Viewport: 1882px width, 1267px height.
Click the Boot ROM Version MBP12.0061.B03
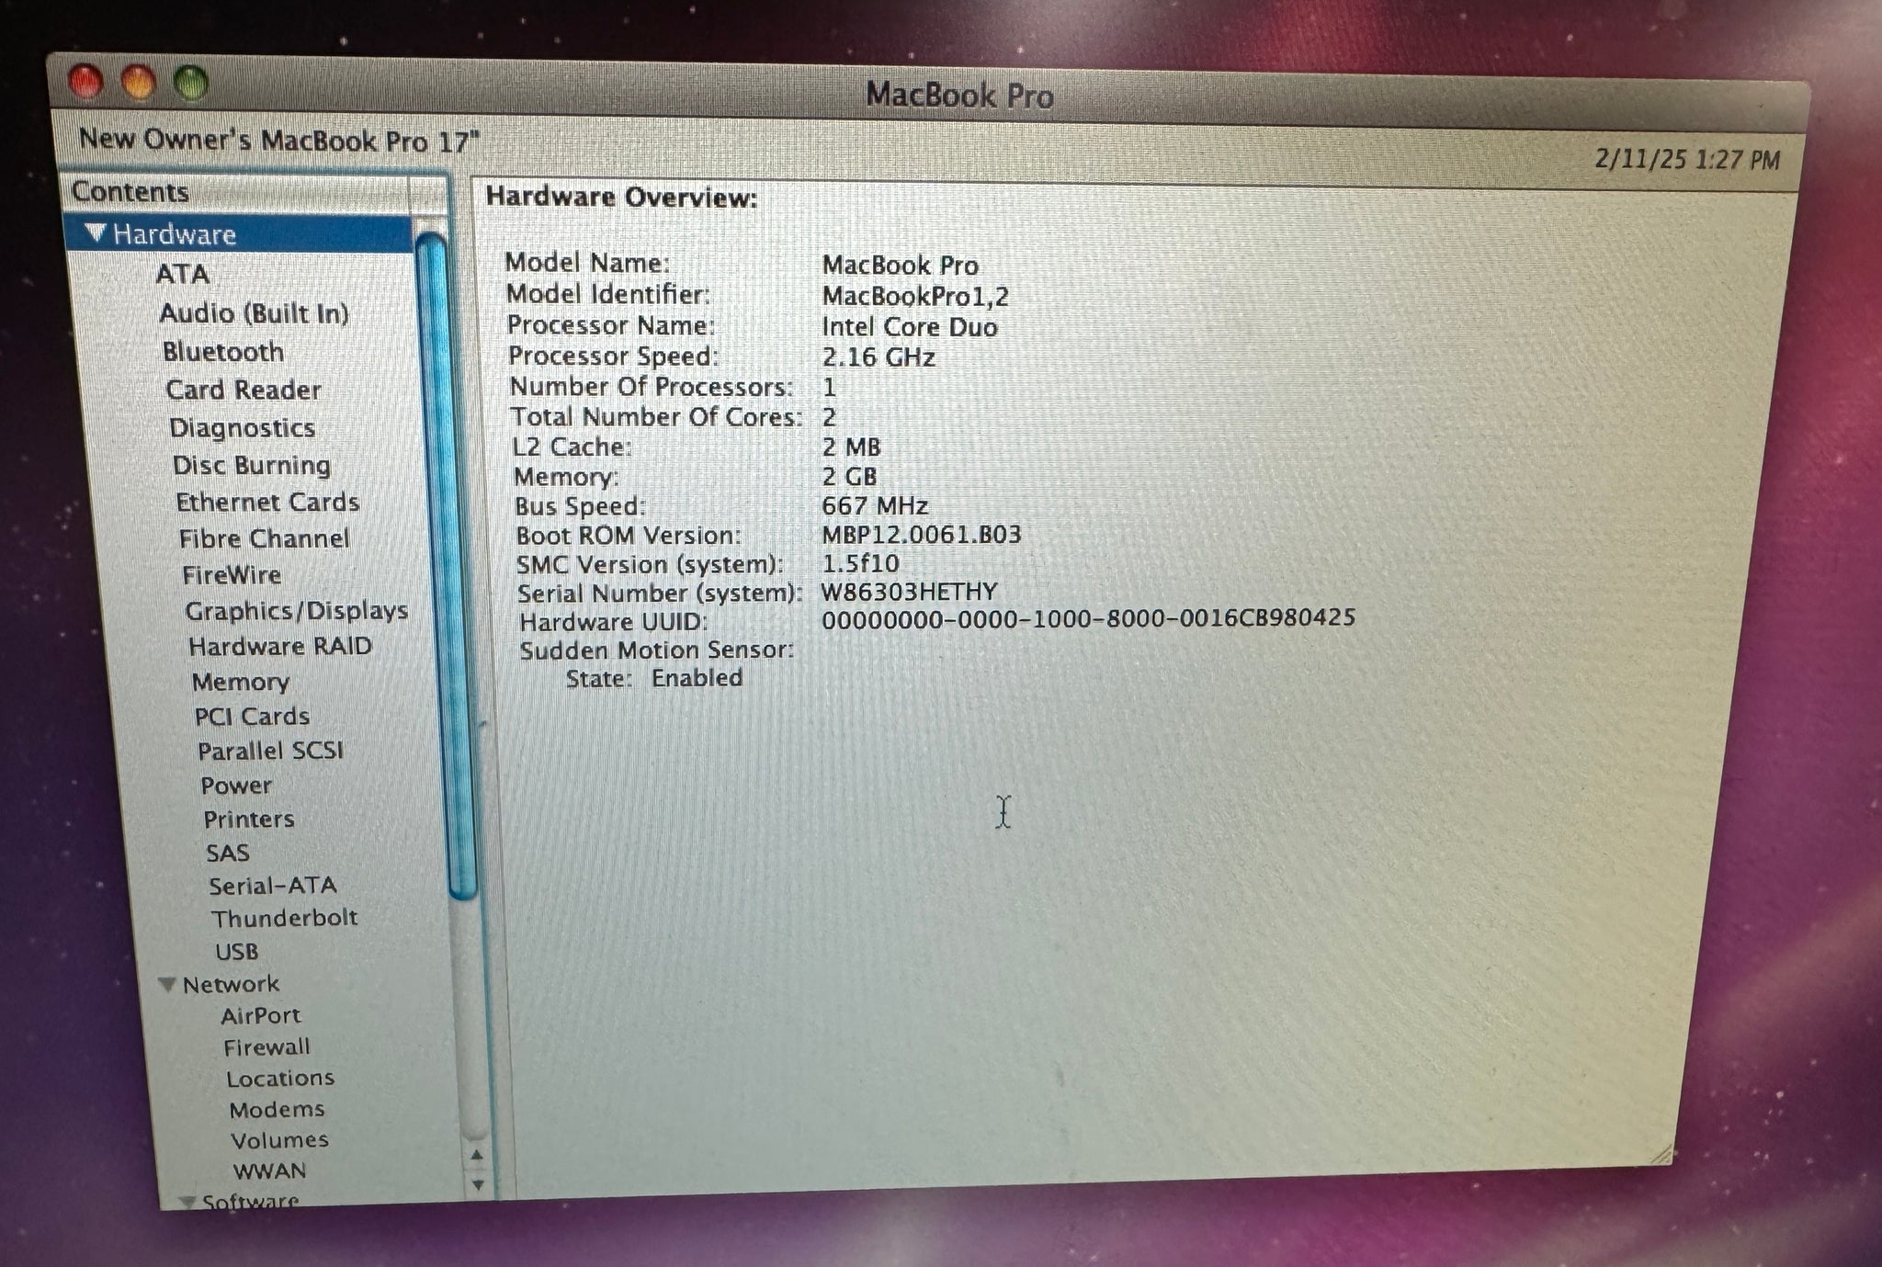pos(922,535)
